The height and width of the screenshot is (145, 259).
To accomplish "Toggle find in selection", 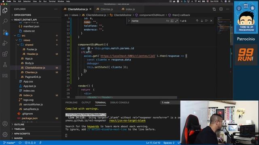I will [x=206, y=21].
